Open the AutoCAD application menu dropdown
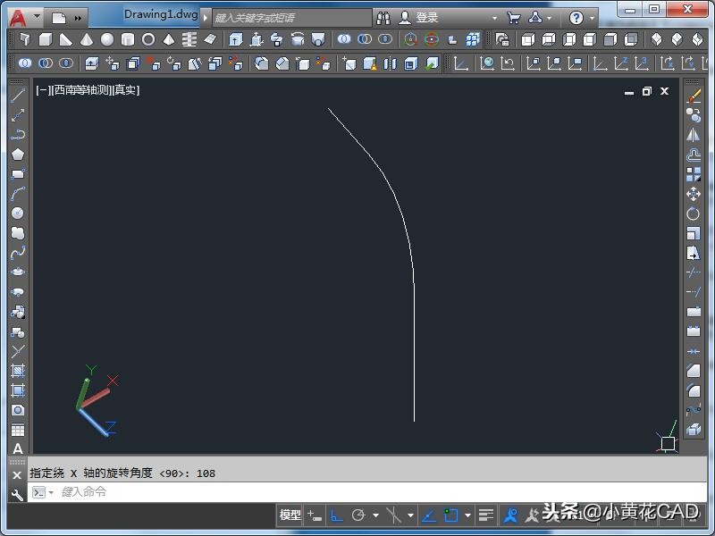The width and height of the screenshot is (715, 536). pyautogui.click(x=23, y=17)
